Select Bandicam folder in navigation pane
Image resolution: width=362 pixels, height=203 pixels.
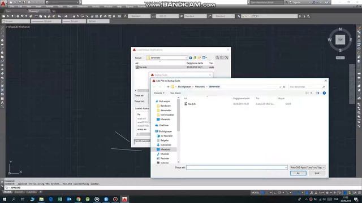[x=165, y=106]
